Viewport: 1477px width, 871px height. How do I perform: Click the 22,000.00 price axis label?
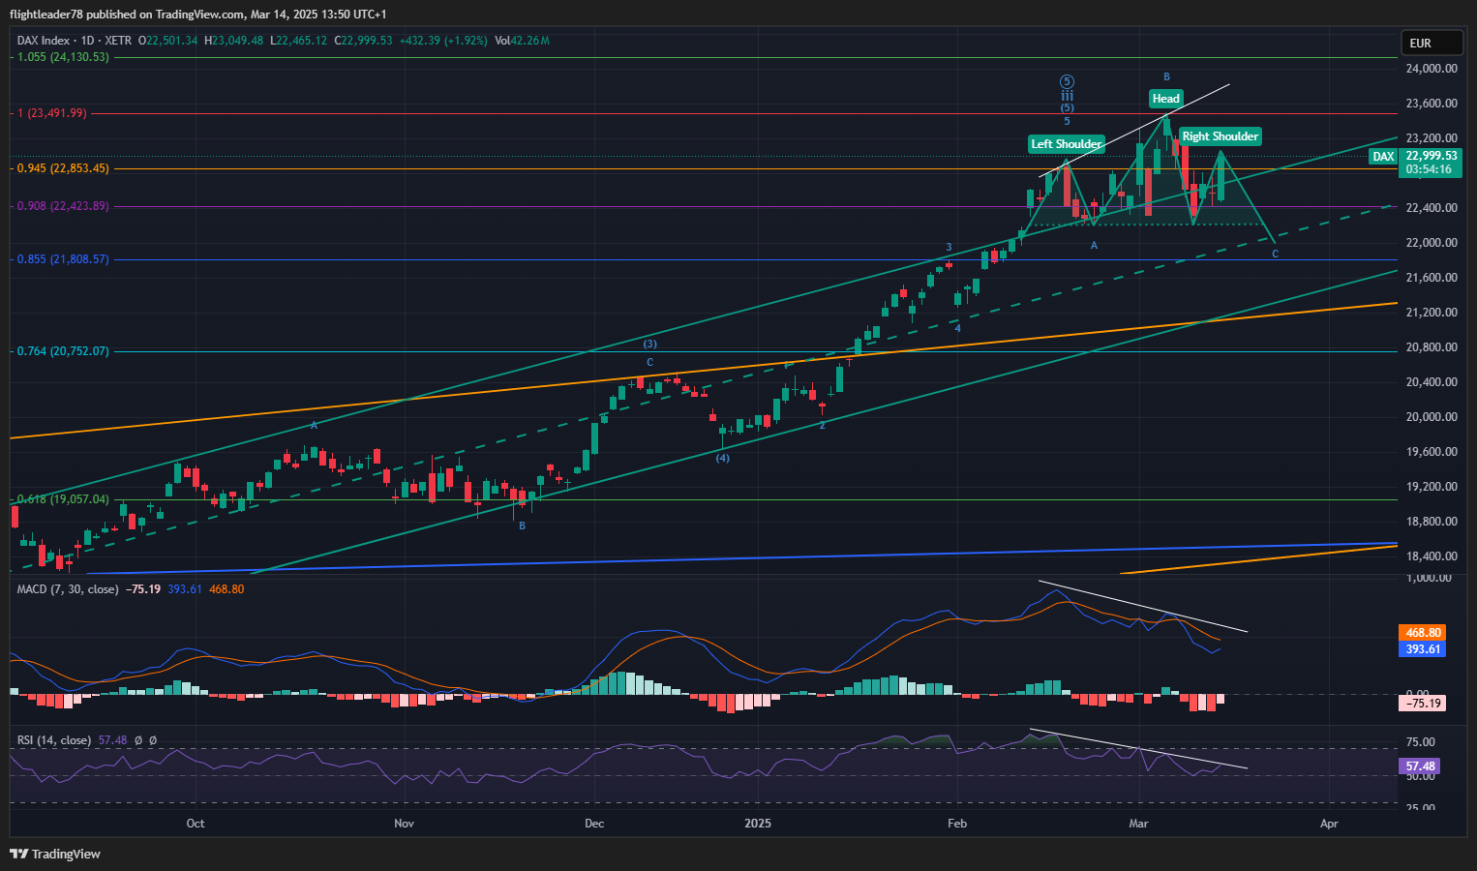coord(1432,243)
